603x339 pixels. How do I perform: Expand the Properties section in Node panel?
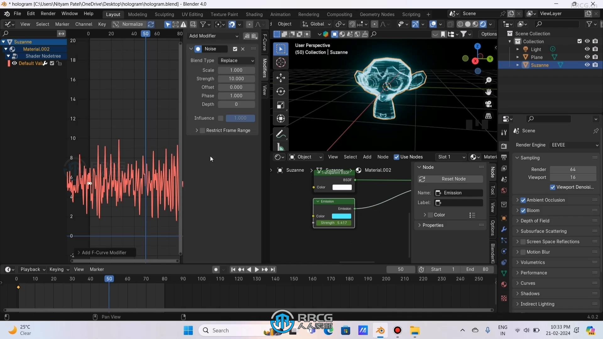tap(433, 225)
